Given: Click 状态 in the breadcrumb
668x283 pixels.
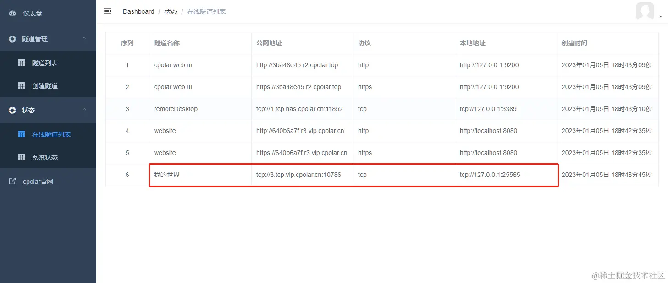Looking at the screenshot, I should click(x=171, y=11).
